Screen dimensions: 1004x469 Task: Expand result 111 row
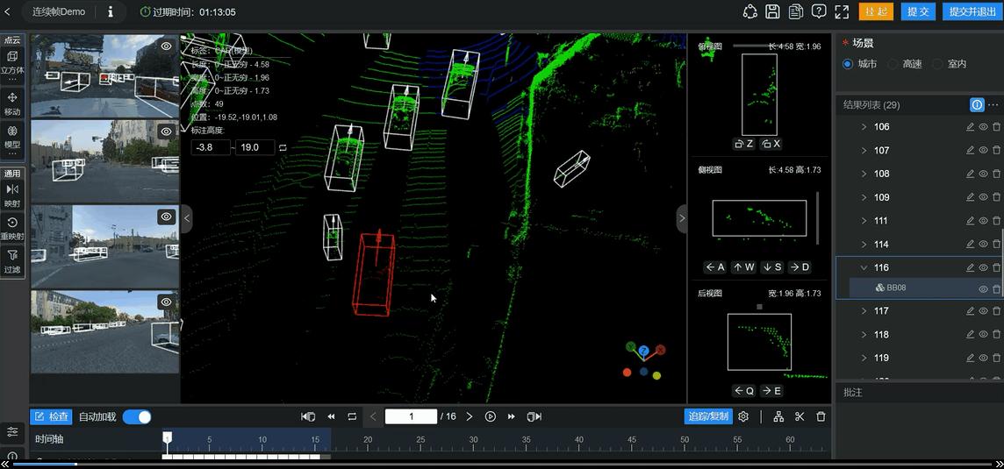(x=864, y=221)
